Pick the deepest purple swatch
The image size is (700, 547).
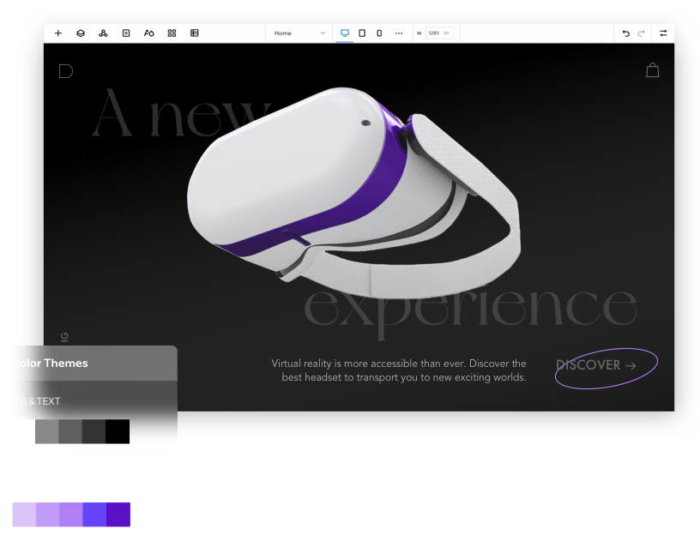(x=118, y=514)
